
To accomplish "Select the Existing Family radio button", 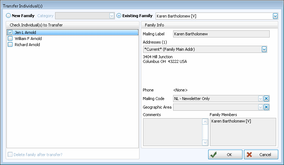I will (119, 16).
